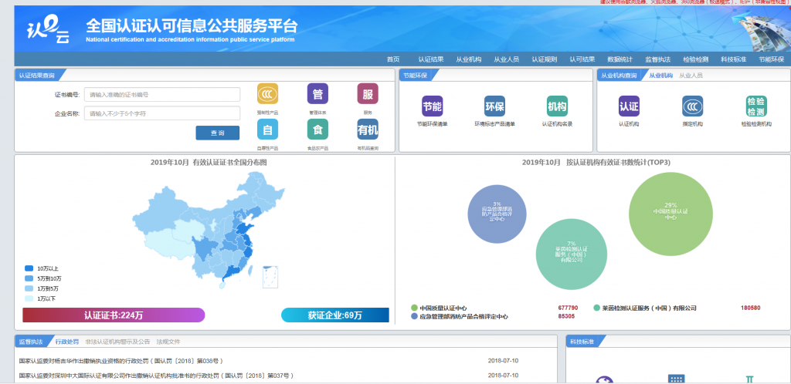791x384 pixels.
Task: Select 非法认证机构警示及公告 tab
Action: point(117,342)
